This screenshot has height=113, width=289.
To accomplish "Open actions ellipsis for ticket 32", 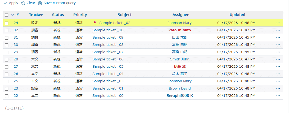I will tap(278, 30).
